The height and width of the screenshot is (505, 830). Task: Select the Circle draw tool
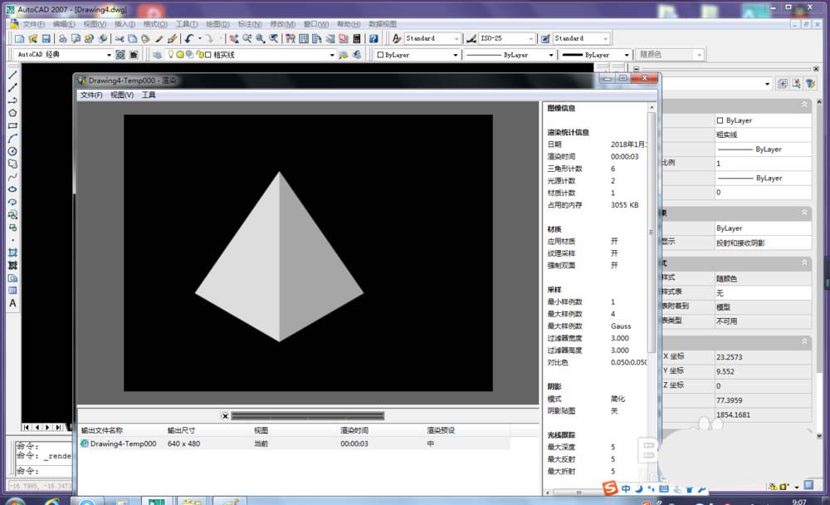[12, 151]
